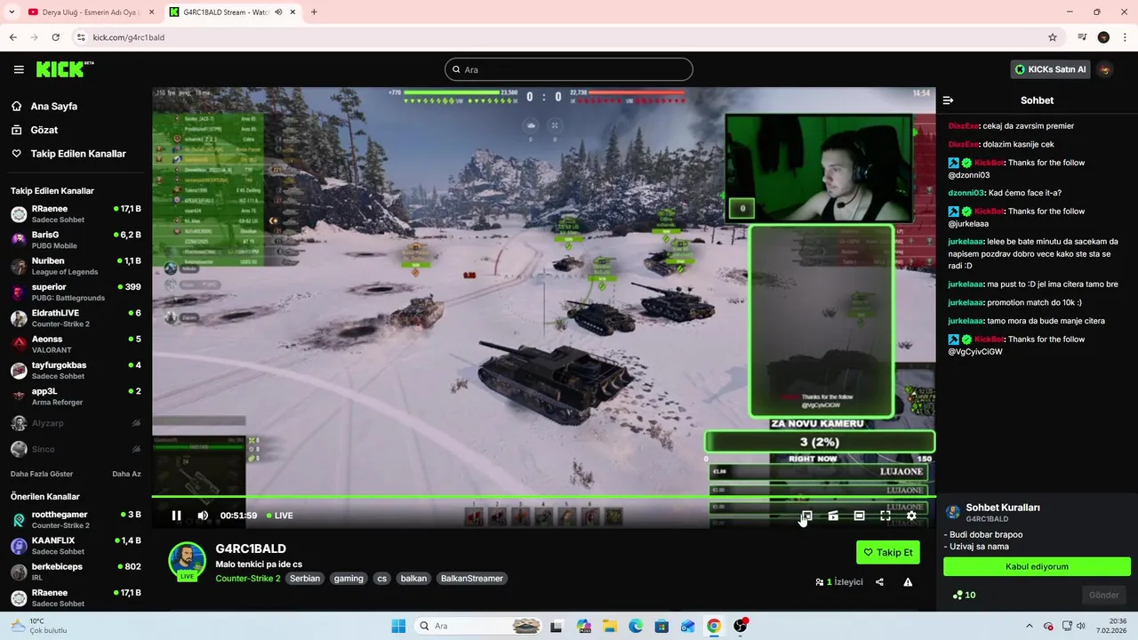1138x640 pixels.
Task: Launch Microsoft Edge from taskbar
Action: point(636,626)
